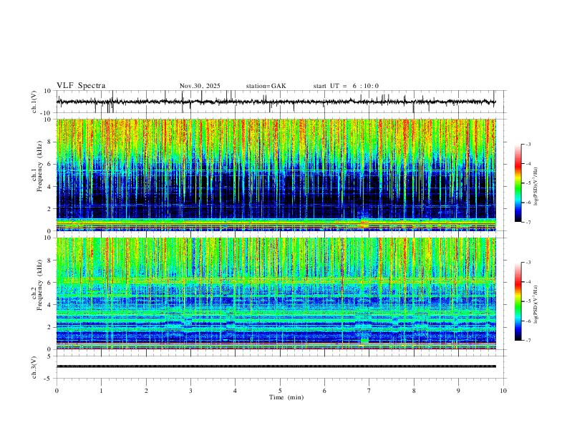Click the ch.1 spectrogram's "2" kHz tick
This screenshot has width=567, height=438.
(49, 209)
